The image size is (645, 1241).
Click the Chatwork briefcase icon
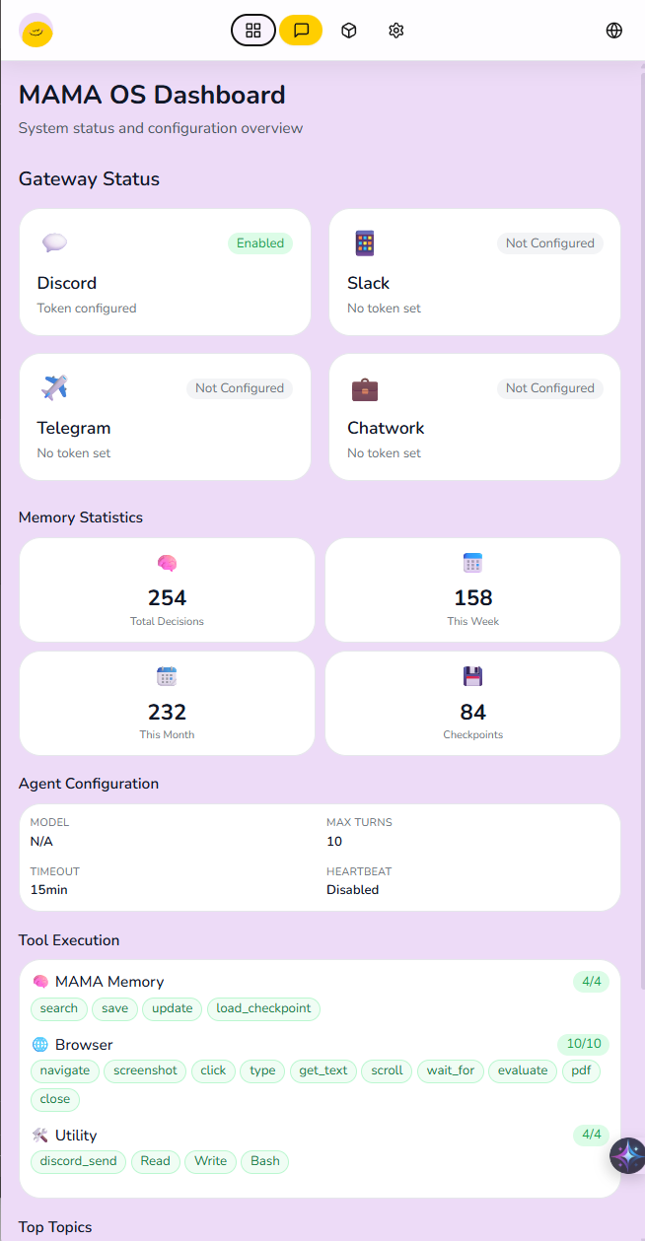click(x=364, y=387)
